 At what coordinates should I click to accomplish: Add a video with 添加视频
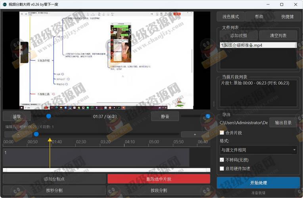point(239,36)
